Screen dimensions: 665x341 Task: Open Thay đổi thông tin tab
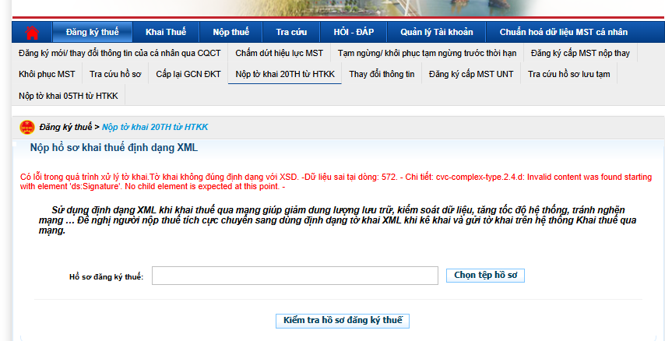click(x=381, y=74)
